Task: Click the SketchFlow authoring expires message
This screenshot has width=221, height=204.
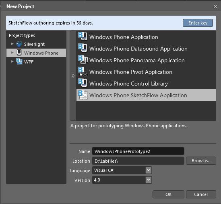Action: pos(51,23)
